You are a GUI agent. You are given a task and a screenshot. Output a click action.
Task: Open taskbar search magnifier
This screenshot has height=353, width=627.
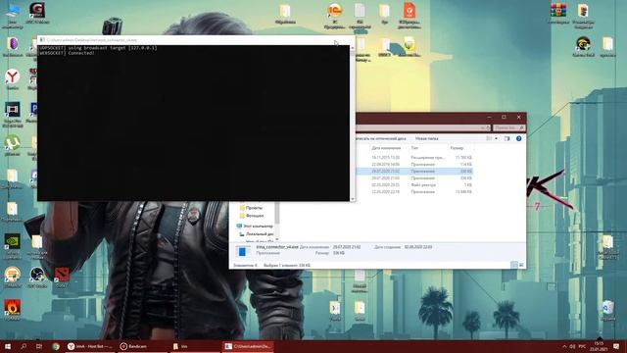tap(24, 346)
